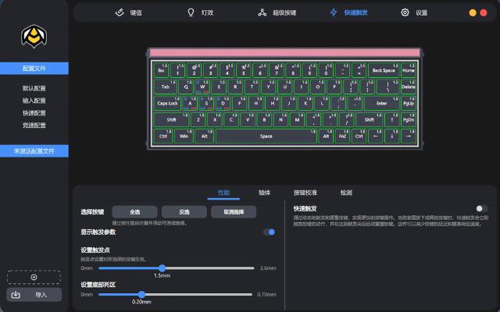Select the 未激活配置文件 sidebar header

pyautogui.click(x=34, y=151)
